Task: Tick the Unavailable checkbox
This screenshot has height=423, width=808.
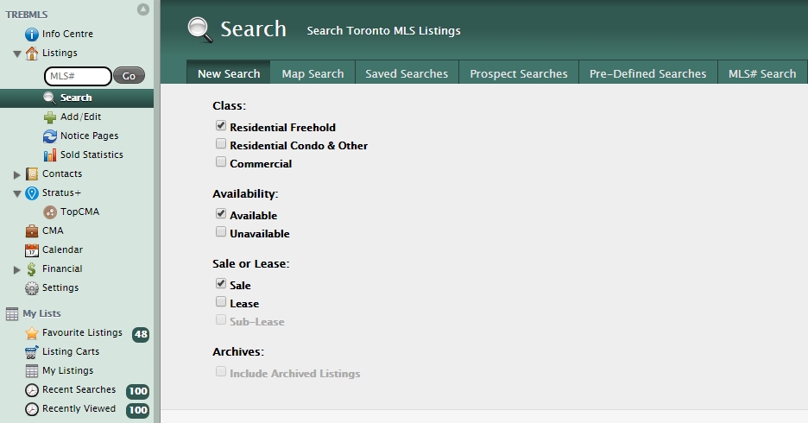Action: pos(222,233)
